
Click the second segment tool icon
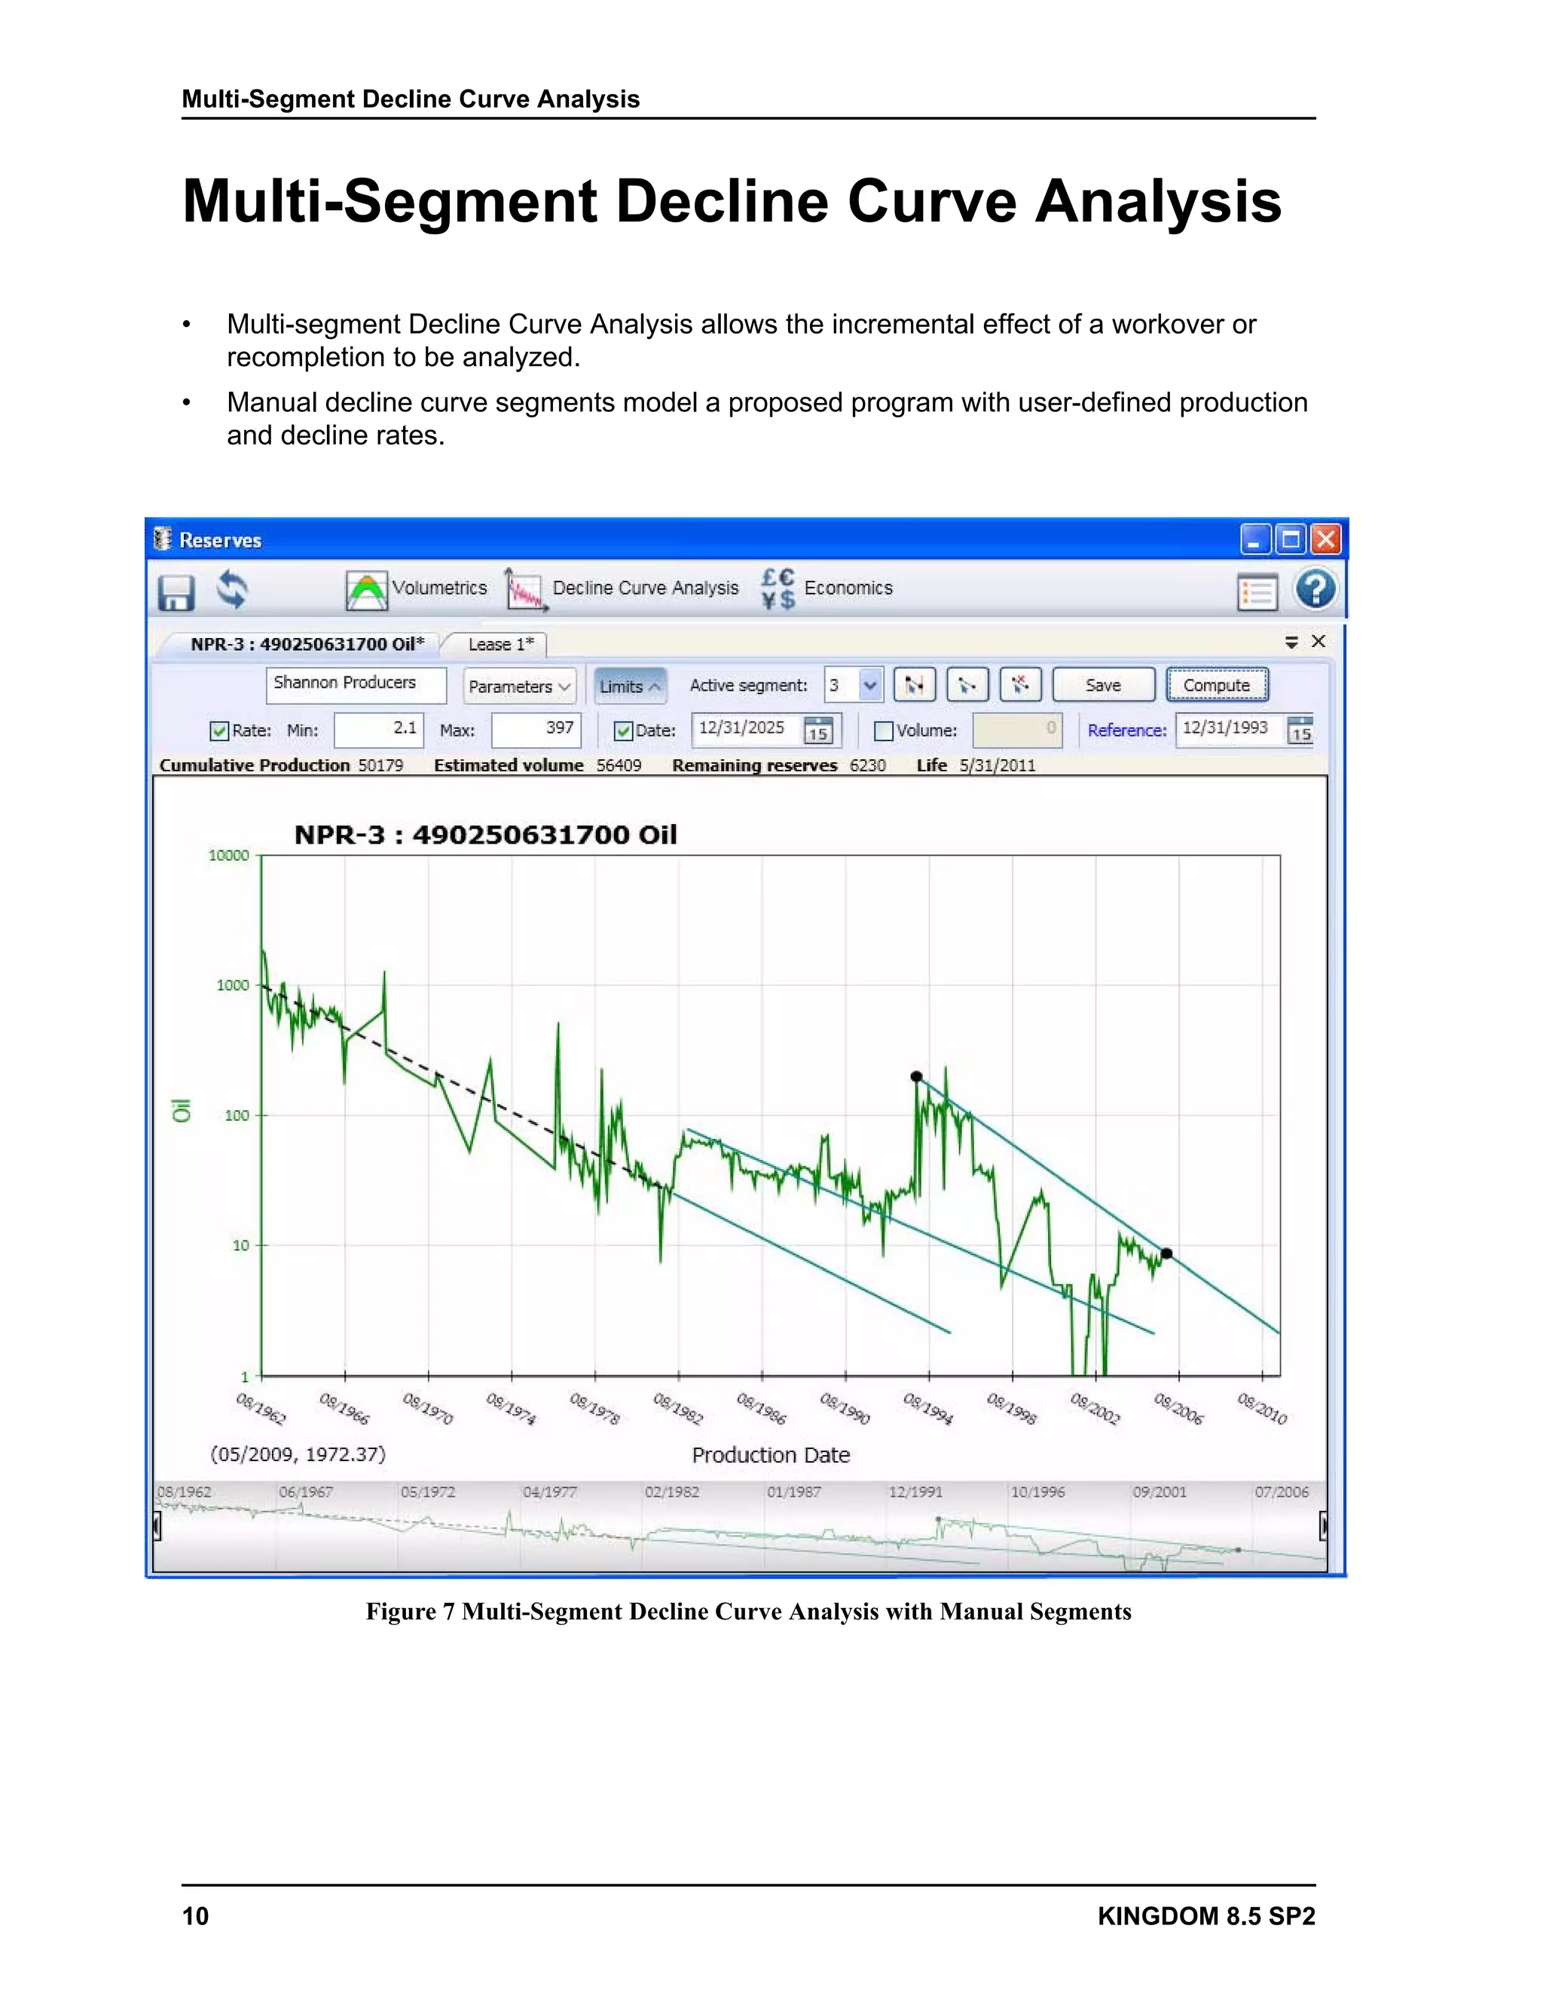(x=967, y=685)
